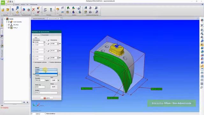Image resolution: width=204 pixels, height=115 pixels.
Task: Click the green figure analysis icon
Action: click(x=68, y=8)
